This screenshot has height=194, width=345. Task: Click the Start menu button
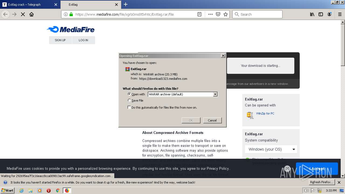tap(7, 190)
